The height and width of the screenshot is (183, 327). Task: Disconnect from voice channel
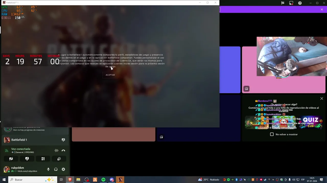pyautogui.click(x=63, y=150)
